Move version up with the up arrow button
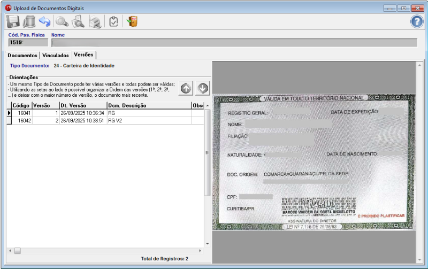Screen dimensions: 428x270 [x=186, y=88]
